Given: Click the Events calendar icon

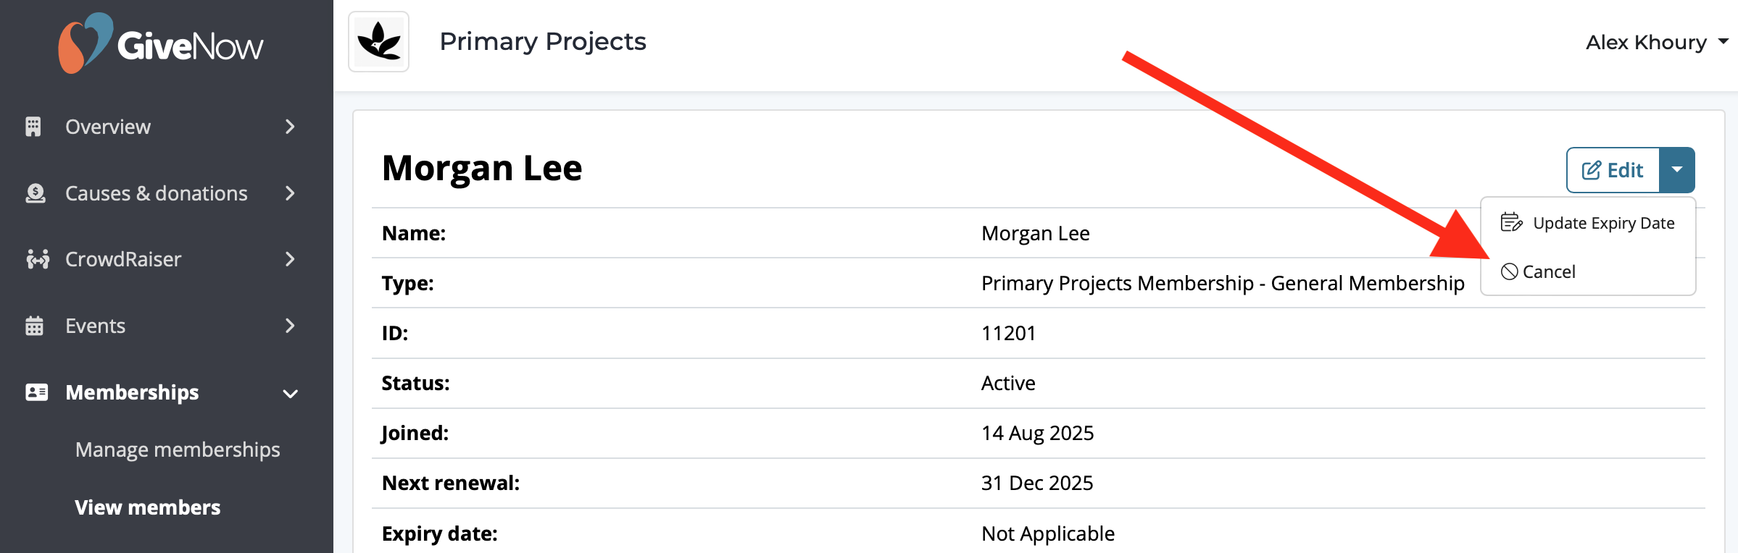Looking at the screenshot, I should (34, 326).
